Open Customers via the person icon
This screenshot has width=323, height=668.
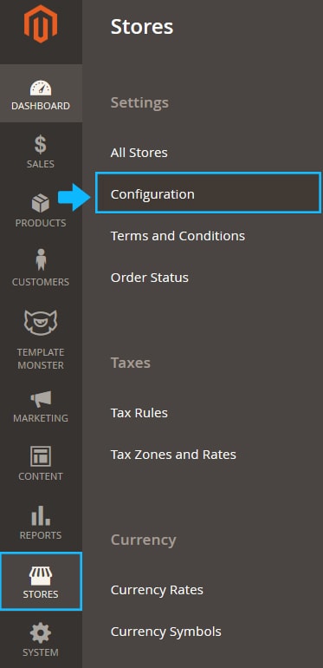(41, 260)
